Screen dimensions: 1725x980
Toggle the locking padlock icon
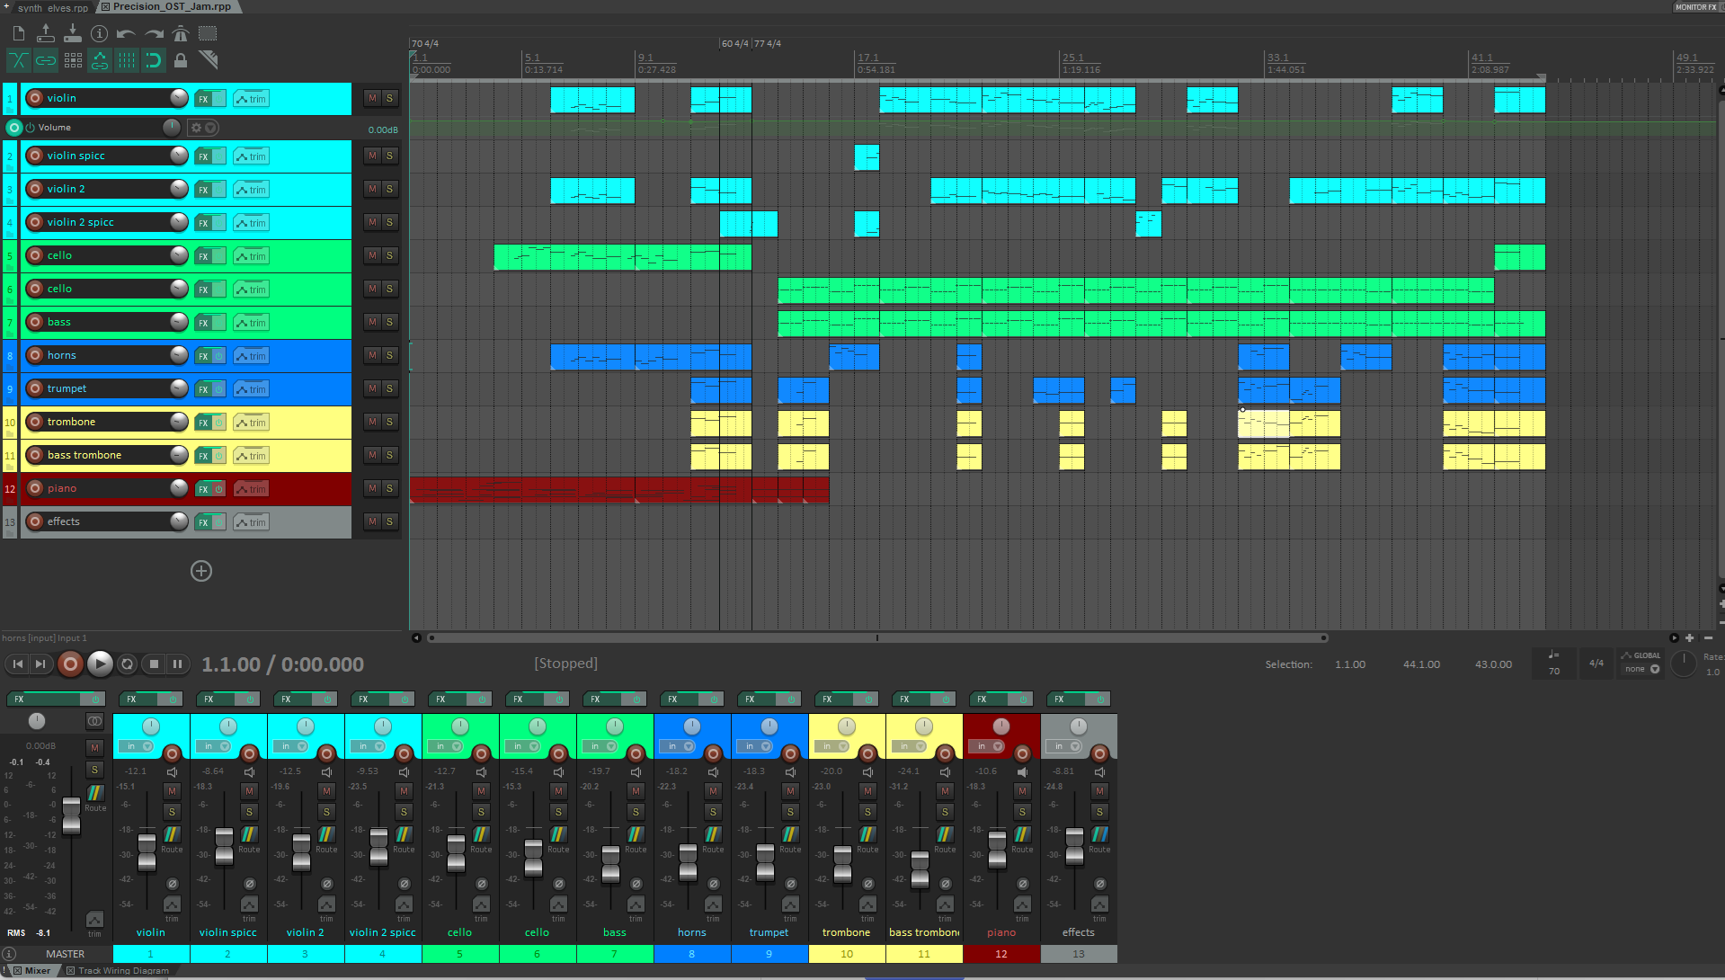pyautogui.click(x=181, y=60)
